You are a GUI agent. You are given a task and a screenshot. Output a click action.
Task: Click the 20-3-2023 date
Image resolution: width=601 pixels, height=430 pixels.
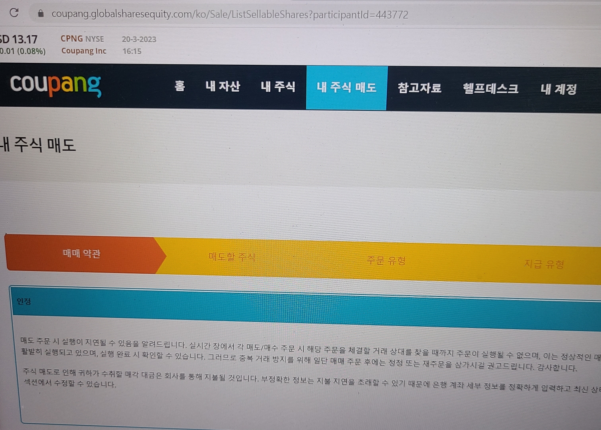click(139, 39)
